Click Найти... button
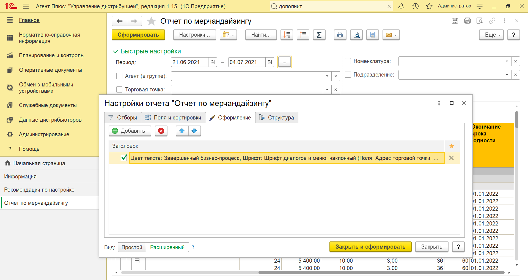The width and height of the screenshot is (528, 280). [261, 35]
